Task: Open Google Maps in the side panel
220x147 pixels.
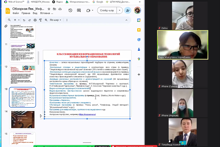Action: [x=139, y=59]
